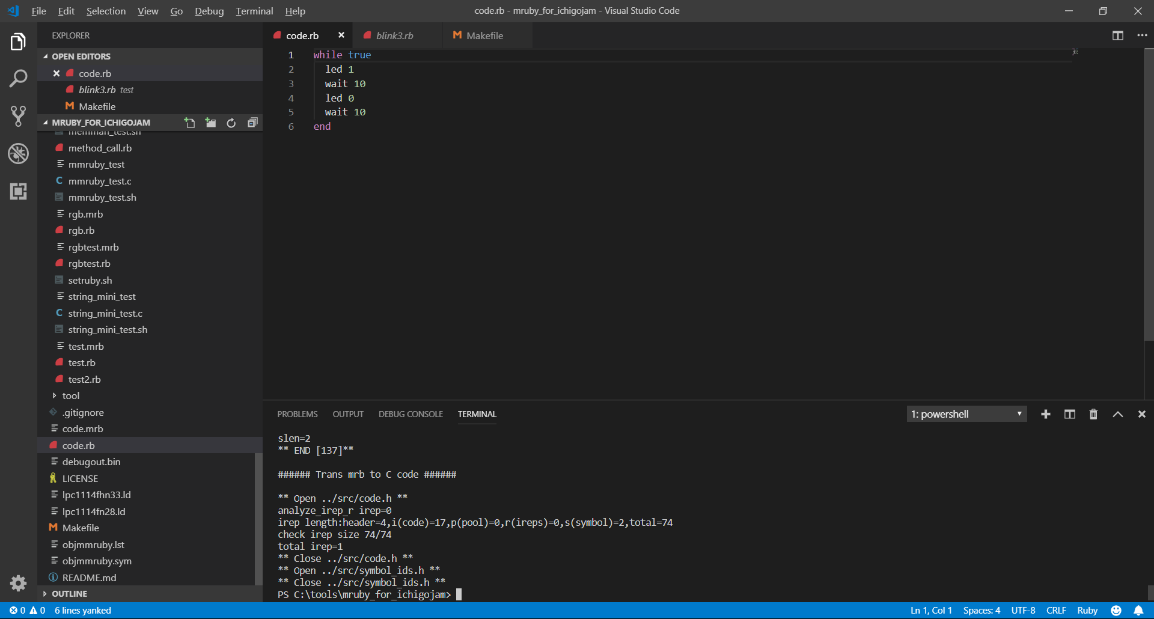Open the Explorer view in activity bar
This screenshot has height=619, width=1154.
pyautogui.click(x=18, y=42)
